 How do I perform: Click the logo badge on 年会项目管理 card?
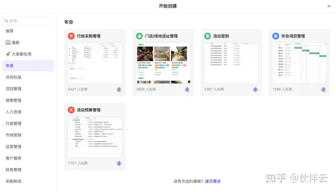coord(323,89)
